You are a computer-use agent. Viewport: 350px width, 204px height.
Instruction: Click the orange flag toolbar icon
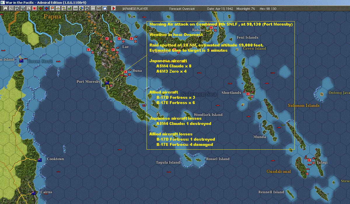pyautogui.click(x=52, y=8)
